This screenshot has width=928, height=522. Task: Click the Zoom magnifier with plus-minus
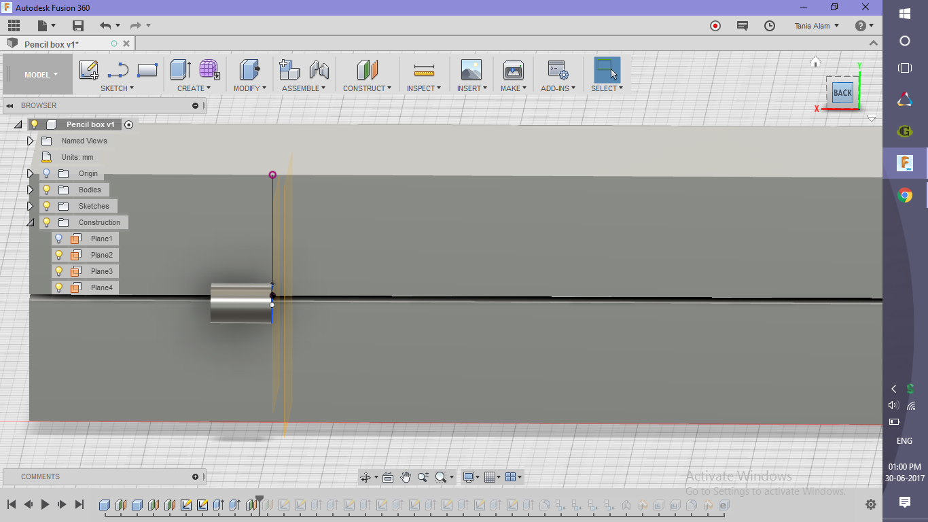tap(423, 477)
